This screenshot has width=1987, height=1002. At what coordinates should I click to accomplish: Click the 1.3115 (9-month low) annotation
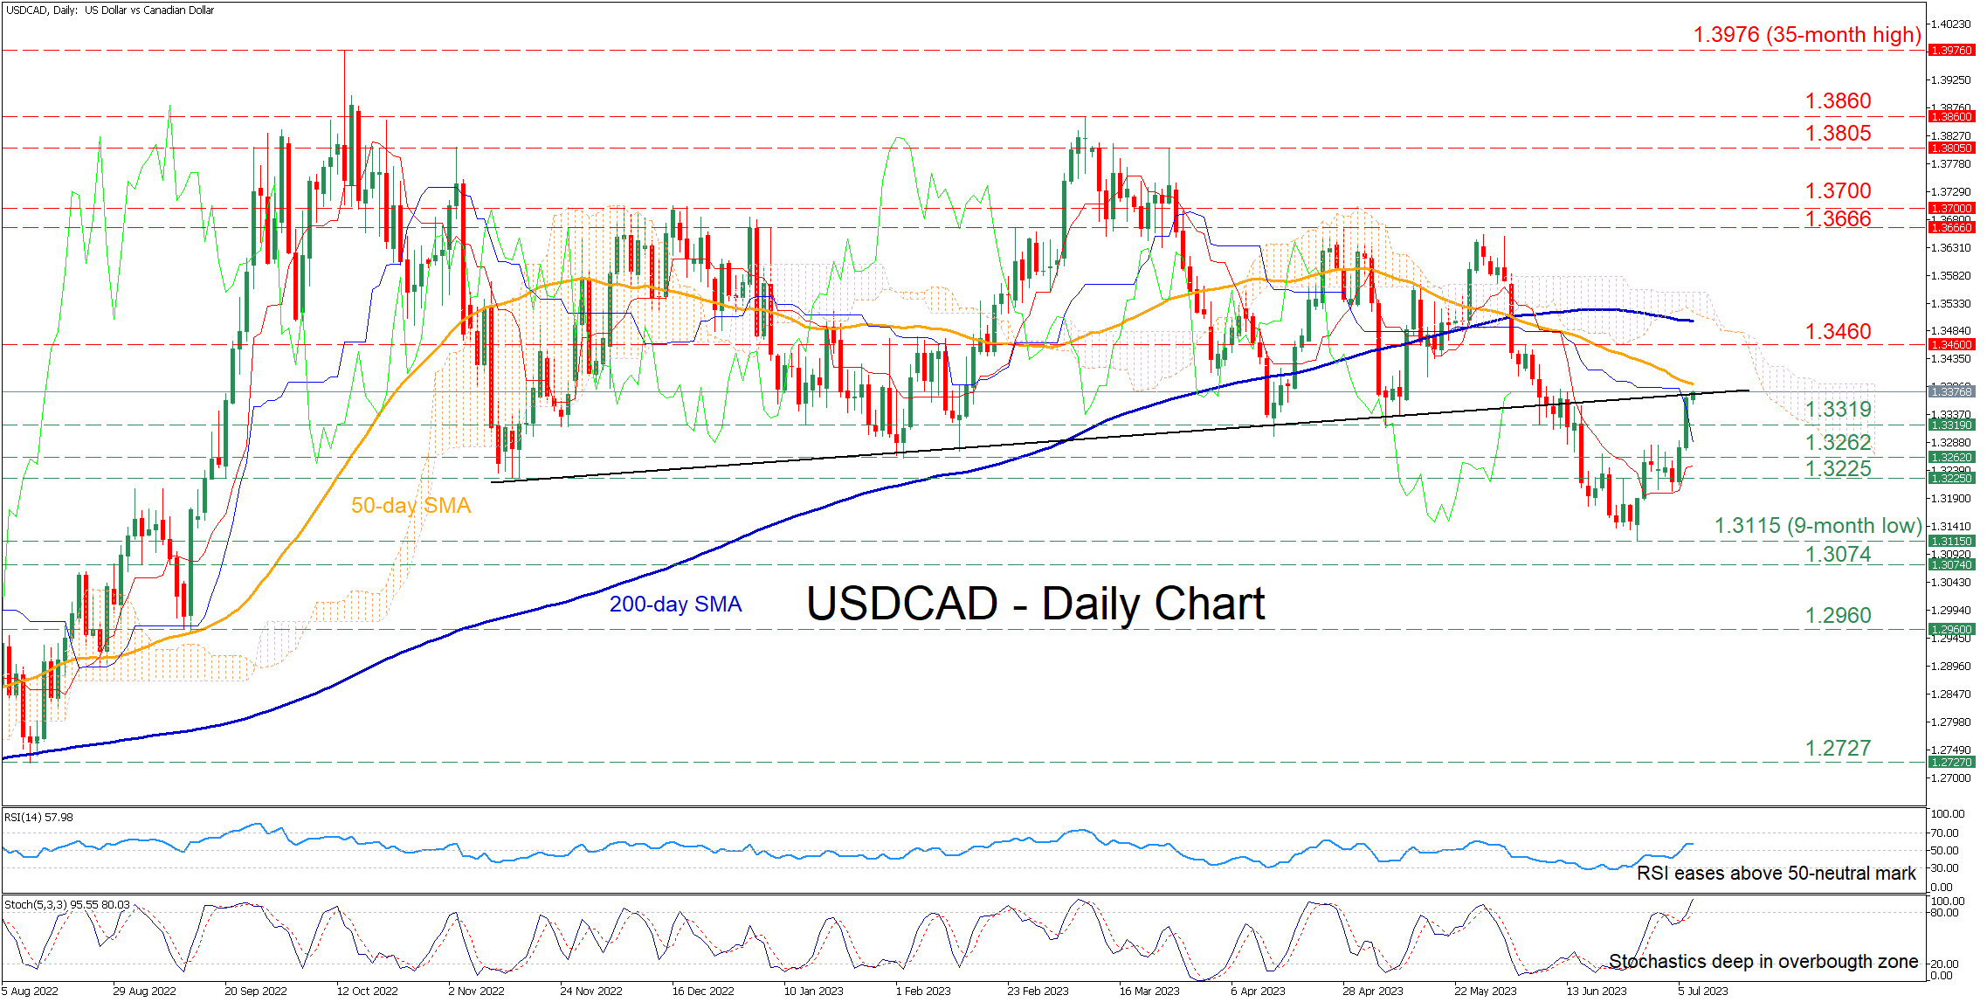1818,526
